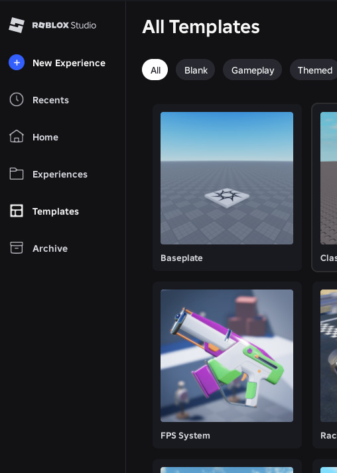Filter templates by Themed
The width and height of the screenshot is (337, 473).
pos(313,70)
